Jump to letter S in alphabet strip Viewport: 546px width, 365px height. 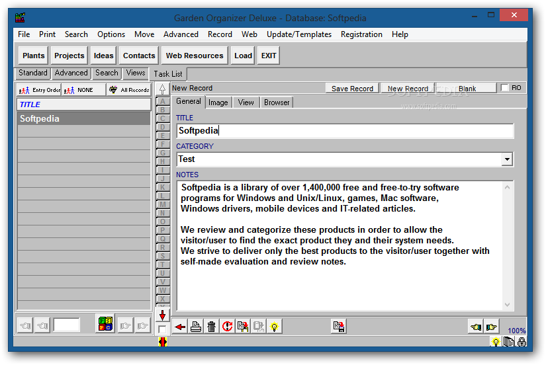coord(163,256)
